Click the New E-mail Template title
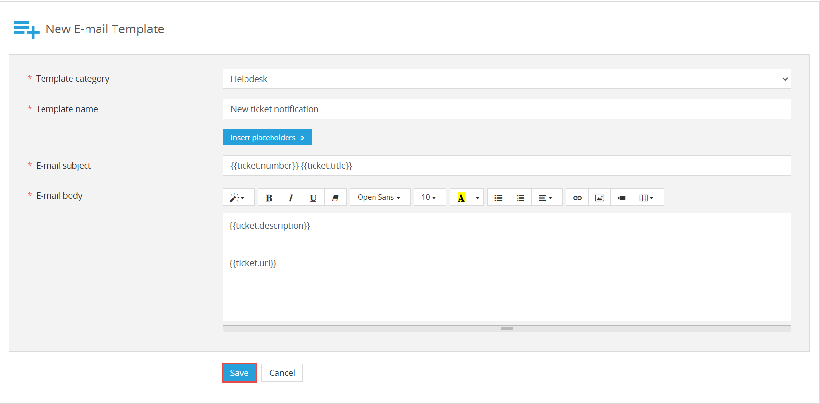 (x=105, y=29)
